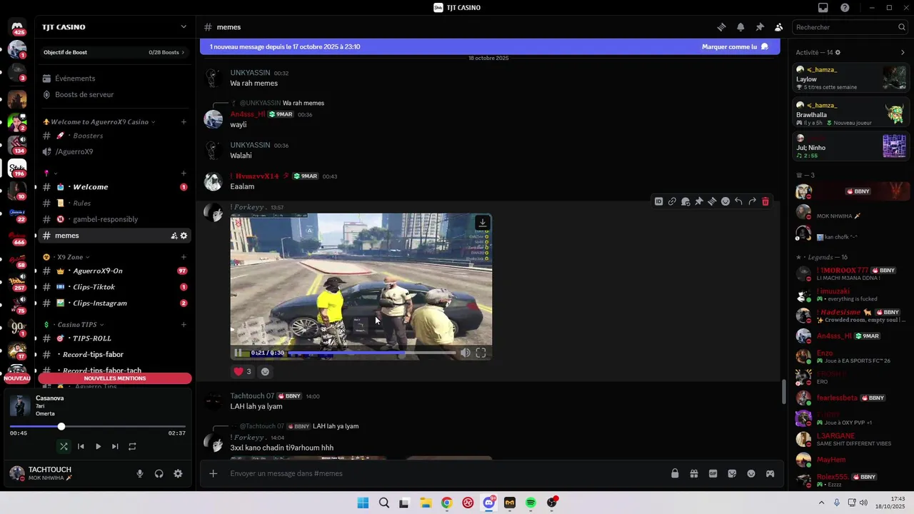Hide the member list icon
Viewport: 914px width, 514px height.
tap(779, 27)
